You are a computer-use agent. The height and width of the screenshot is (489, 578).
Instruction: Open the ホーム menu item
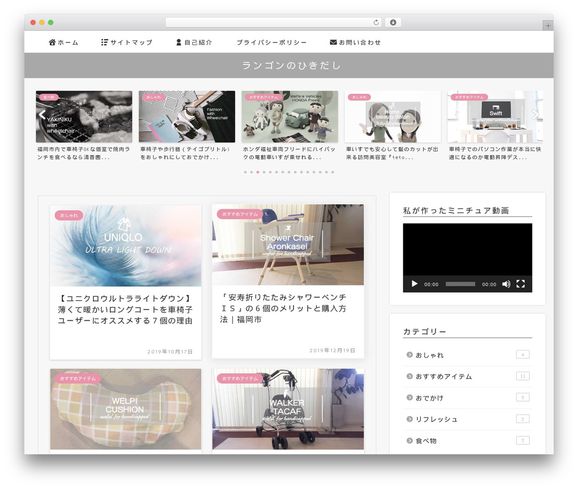point(64,42)
